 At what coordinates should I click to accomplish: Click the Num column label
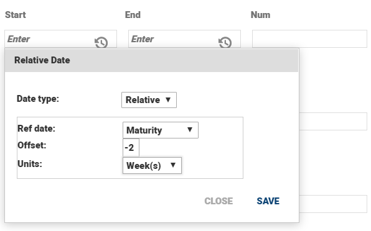point(260,15)
